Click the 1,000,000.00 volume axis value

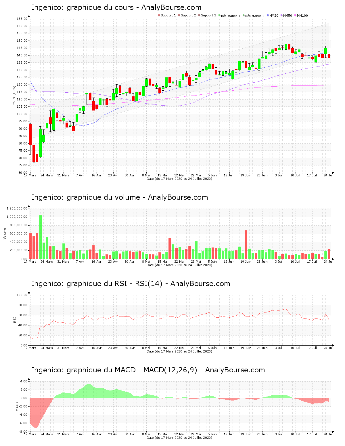(17, 217)
